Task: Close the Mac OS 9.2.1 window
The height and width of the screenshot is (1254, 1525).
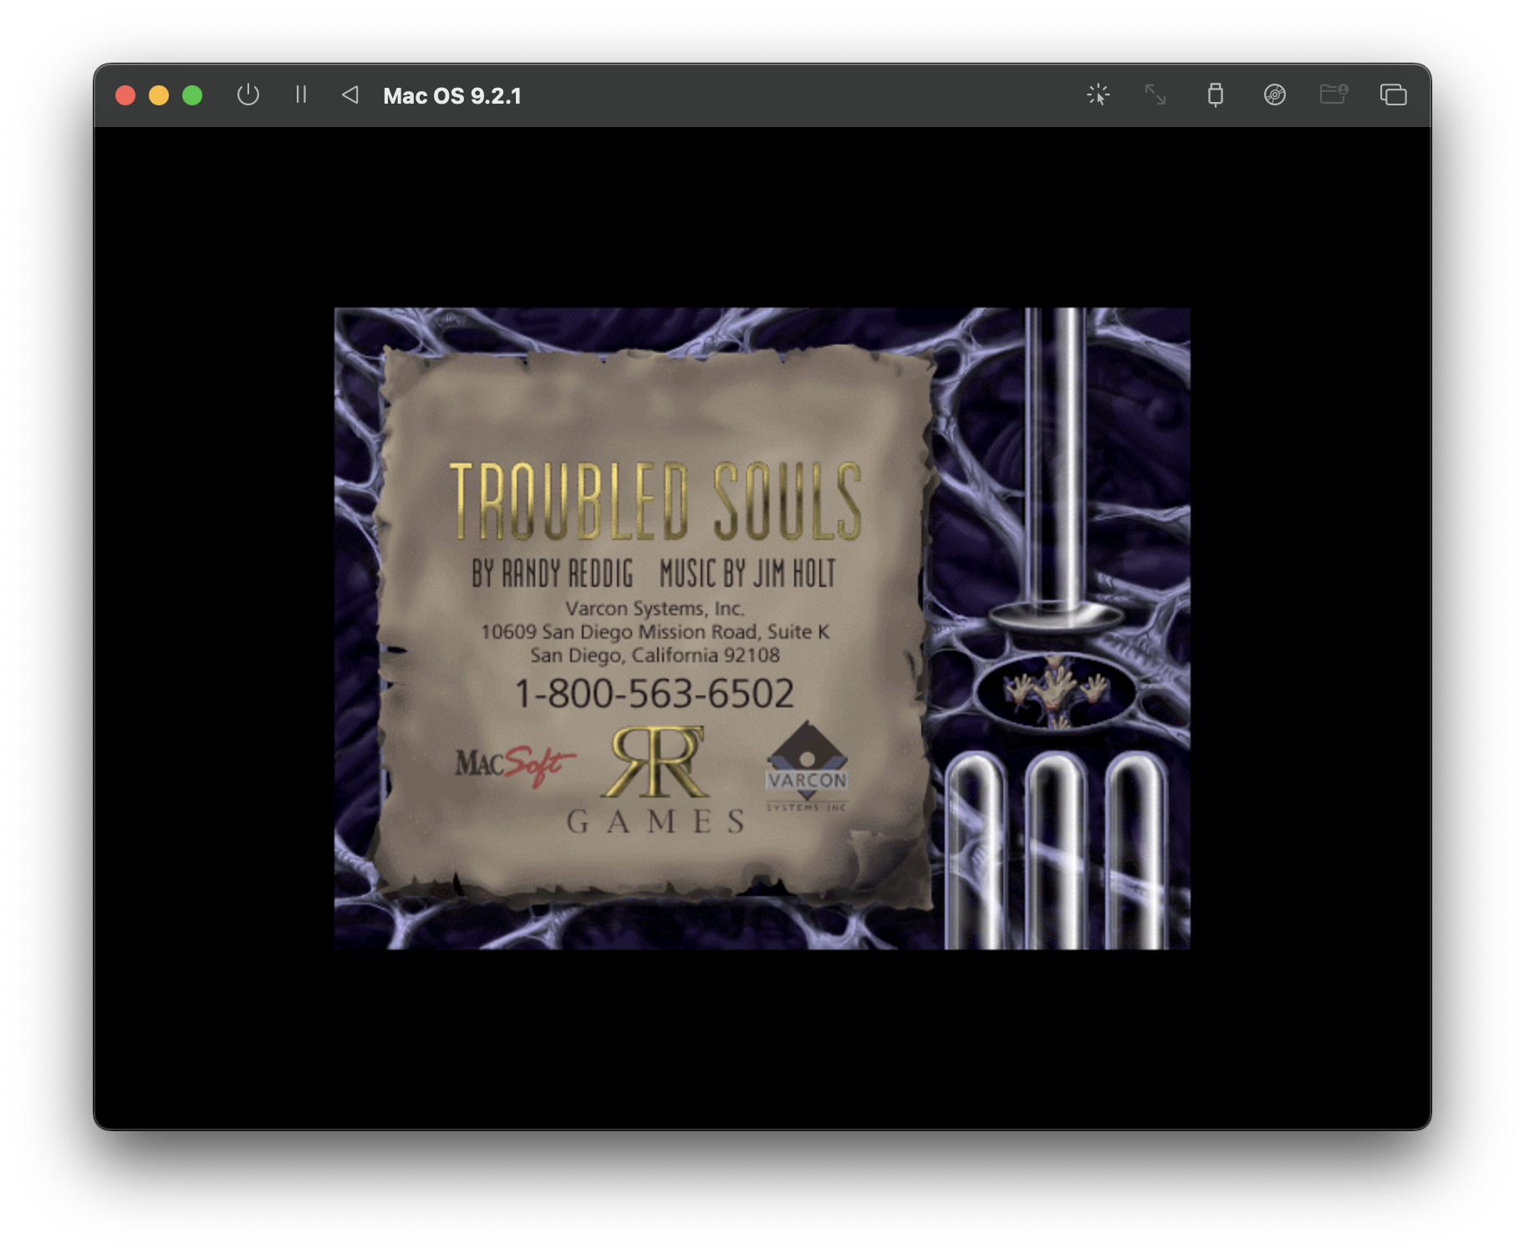Action: (125, 95)
